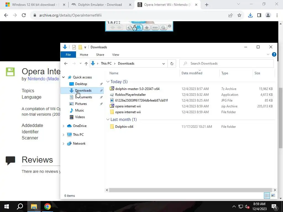283x212 pixels.
Task: Sort files by Date modified column
Action: pos(192,73)
